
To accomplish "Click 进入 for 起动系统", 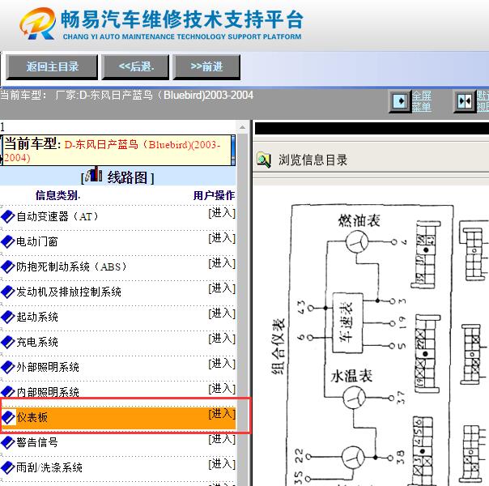I will pos(222,313).
